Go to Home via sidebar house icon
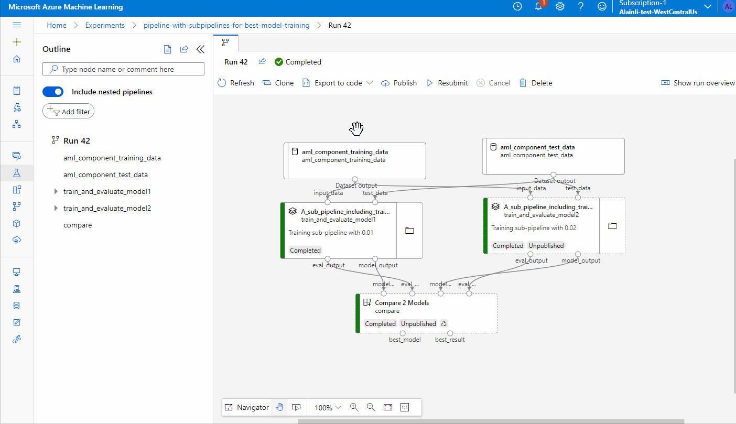Screen dimensions: 736x424 pos(17,59)
